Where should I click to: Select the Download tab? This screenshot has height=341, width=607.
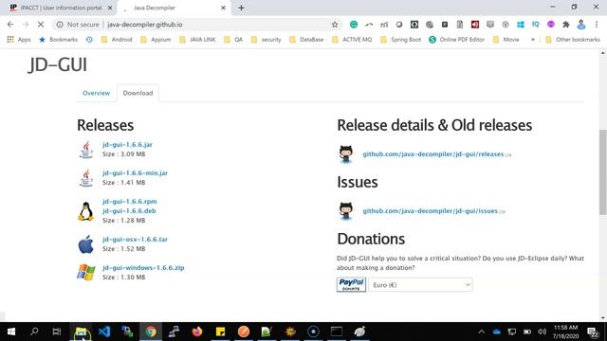(138, 93)
